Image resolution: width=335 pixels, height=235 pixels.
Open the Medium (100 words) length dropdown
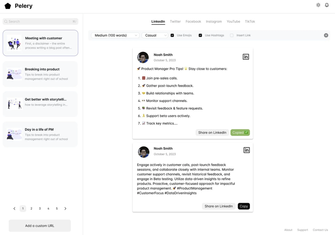[x=115, y=35]
